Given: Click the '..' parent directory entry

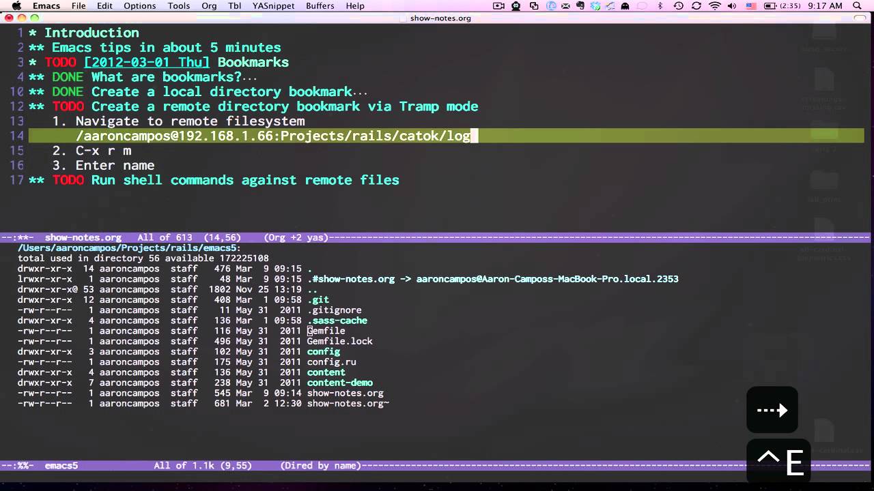Looking at the screenshot, I should point(313,289).
